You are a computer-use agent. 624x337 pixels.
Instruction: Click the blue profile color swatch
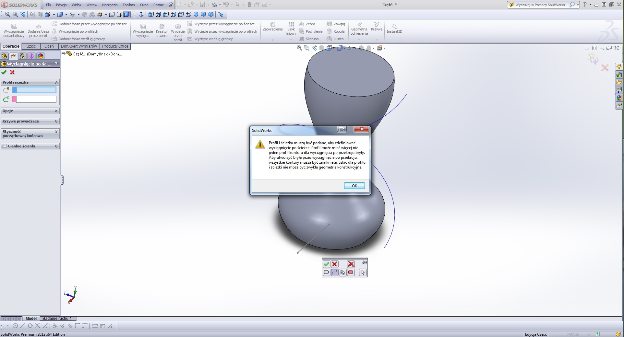coord(14,90)
